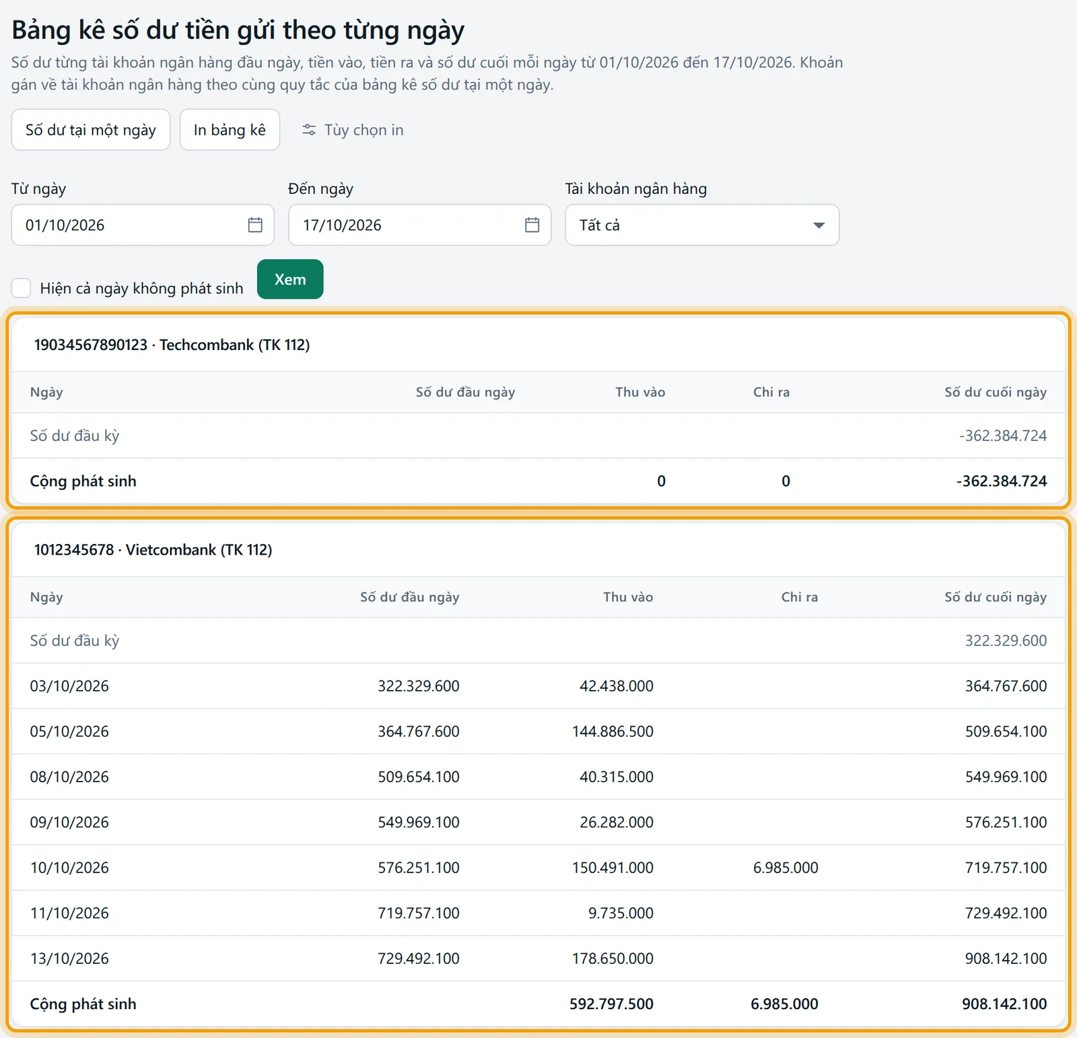Open Số dư tại một ngày report
Screen dimensions: 1077x1038
tap(91, 130)
